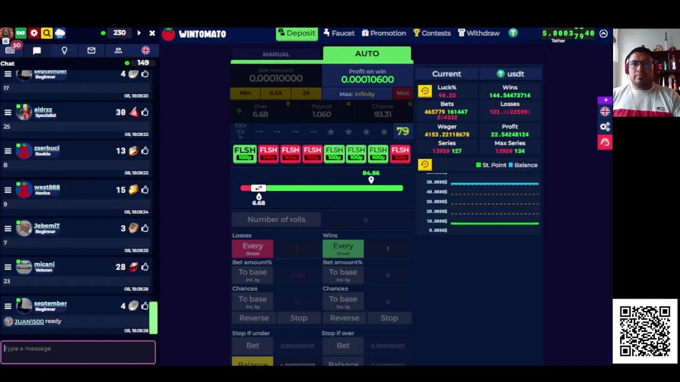Open menu for zserbuci's message

[7, 151]
